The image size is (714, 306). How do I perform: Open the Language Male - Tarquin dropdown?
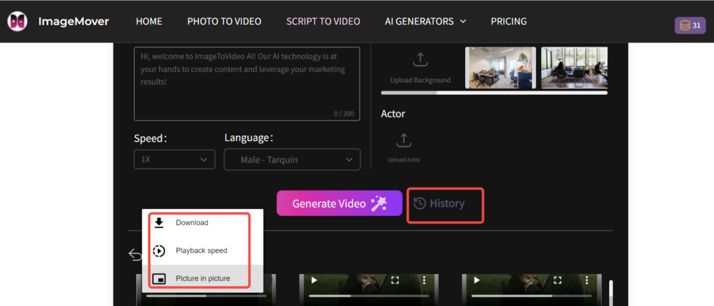292,160
